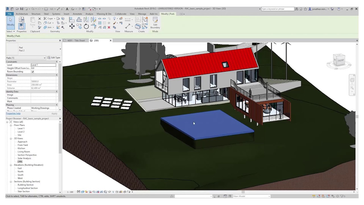Open the Section Perspective view in Project Browser
This screenshot has height=205, width=364.
coord(27,155)
